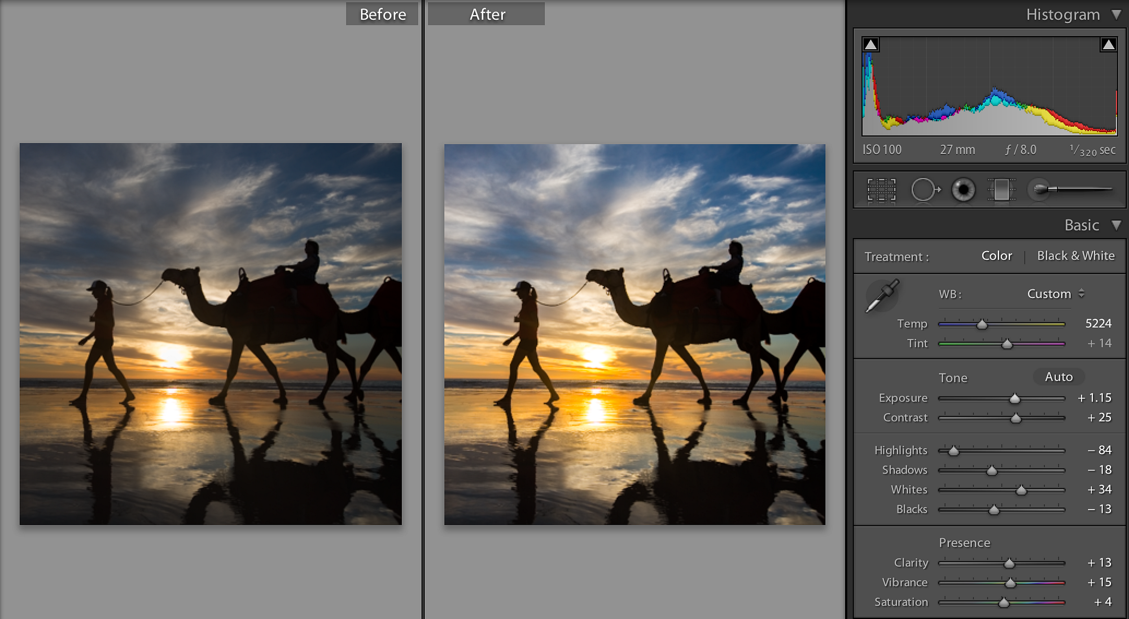Click the Highlights label
The width and height of the screenshot is (1129, 619).
click(900, 450)
